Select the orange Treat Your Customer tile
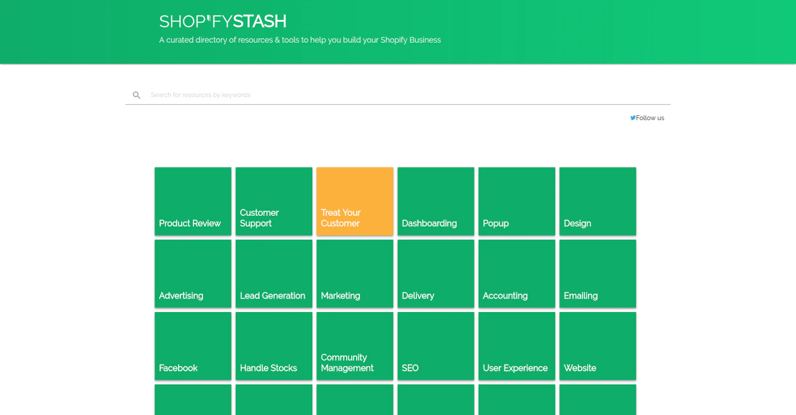Screen dimensions: 796x415 point(355,201)
